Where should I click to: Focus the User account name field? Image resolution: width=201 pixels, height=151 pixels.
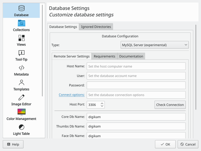(136, 76)
